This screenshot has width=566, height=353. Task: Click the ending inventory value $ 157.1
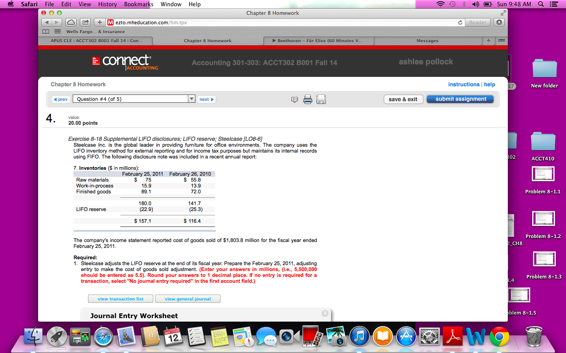click(x=143, y=221)
